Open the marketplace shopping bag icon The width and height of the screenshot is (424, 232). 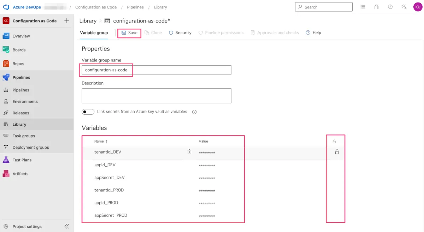(x=376, y=7)
